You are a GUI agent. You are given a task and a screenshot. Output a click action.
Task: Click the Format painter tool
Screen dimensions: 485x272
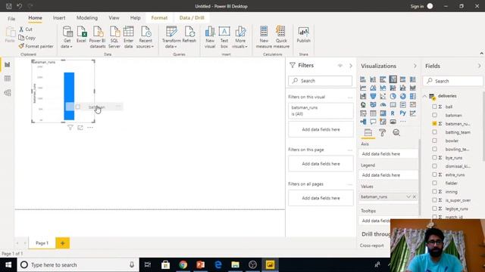tap(36, 46)
